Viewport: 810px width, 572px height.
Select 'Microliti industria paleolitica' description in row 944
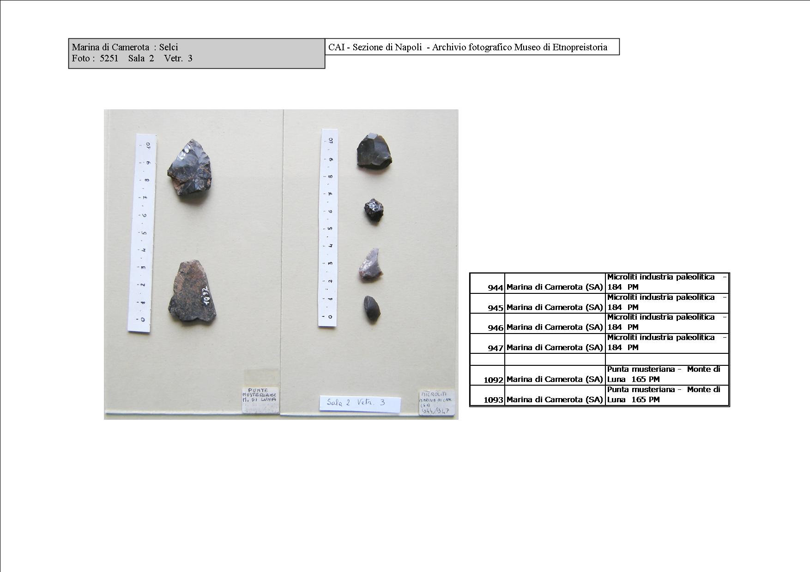click(x=667, y=282)
